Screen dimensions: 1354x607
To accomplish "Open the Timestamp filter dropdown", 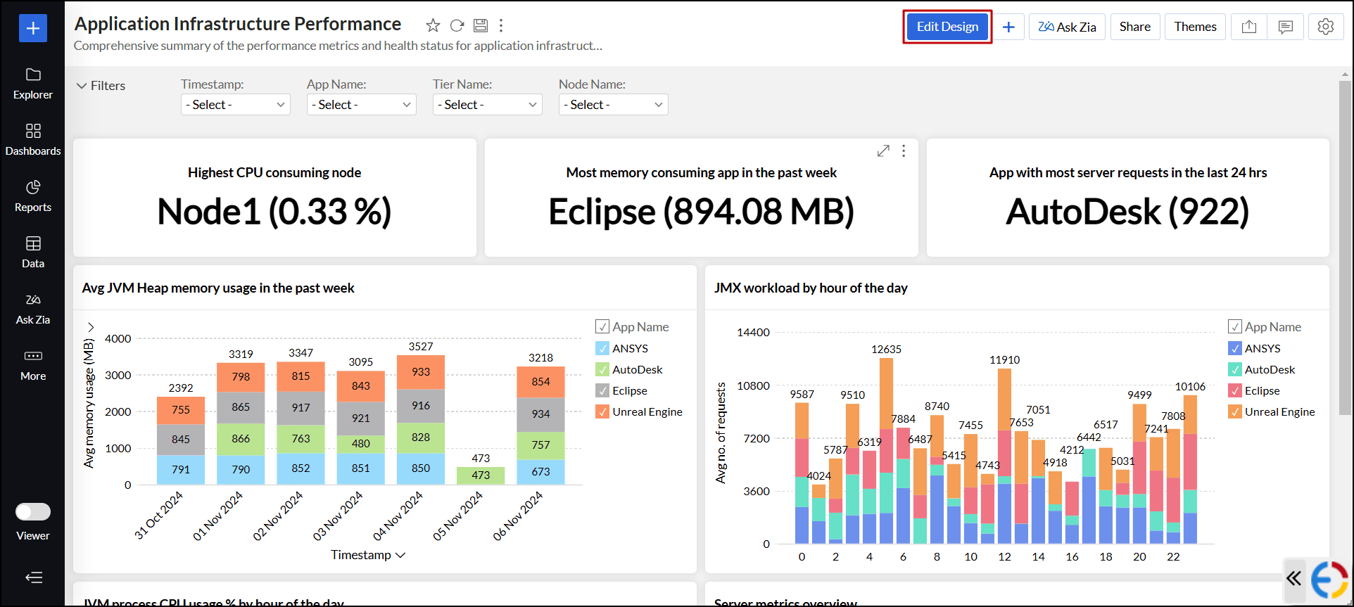I will (x=235, y=105).
